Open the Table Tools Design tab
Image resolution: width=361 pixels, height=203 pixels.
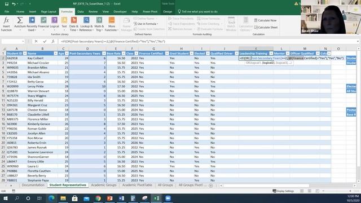(x=168, y=11)
